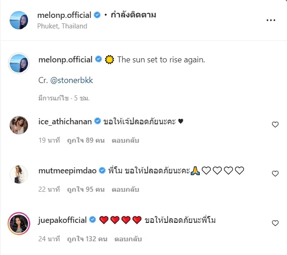The width and height of the screenshot is (287, 255).
Task: Reply to mutmeepimdao's comment
Action: 123,190
